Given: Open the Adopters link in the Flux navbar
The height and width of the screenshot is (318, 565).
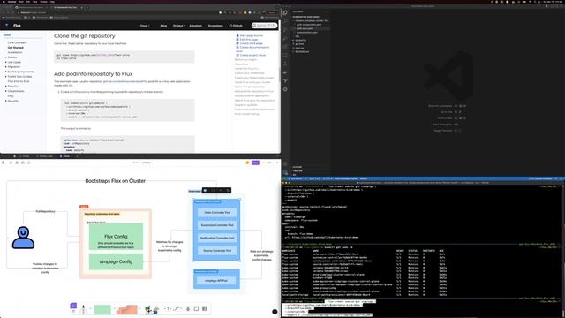Looking at the screenshot, I should point(196,26).
